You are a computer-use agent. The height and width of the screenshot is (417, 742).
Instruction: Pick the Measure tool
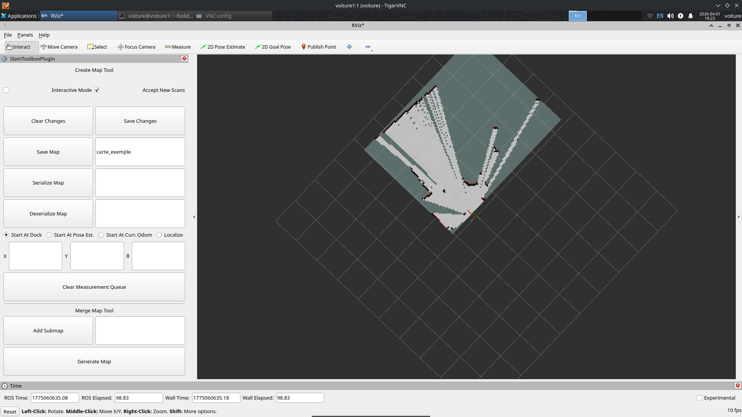(x=178, y=47)
